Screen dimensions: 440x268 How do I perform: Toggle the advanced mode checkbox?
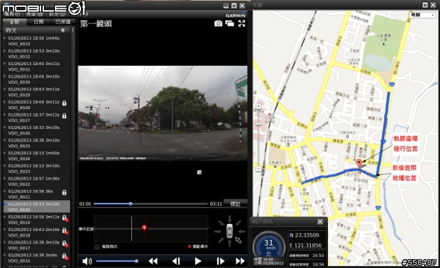[x=97, y=247]
